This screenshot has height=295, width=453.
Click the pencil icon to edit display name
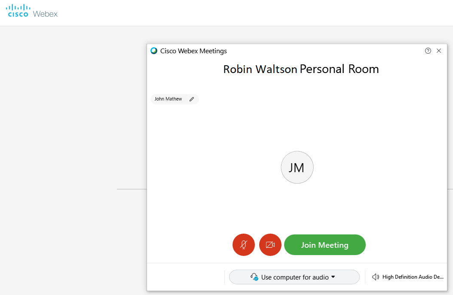192,99
